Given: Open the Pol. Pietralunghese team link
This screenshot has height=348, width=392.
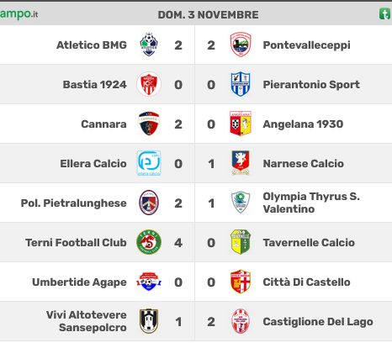Looking at the screenshot, I should 74,203.
